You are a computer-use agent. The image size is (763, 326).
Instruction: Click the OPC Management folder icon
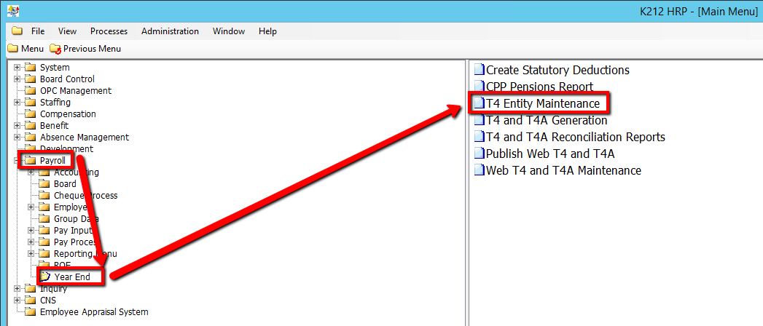(31, 91)
